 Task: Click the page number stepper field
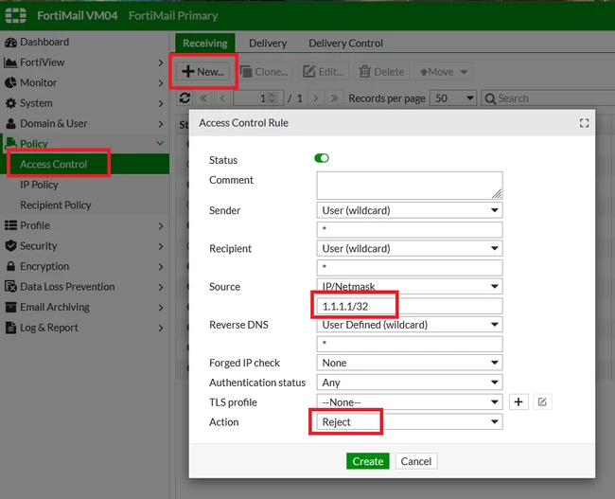pos(258,98)
